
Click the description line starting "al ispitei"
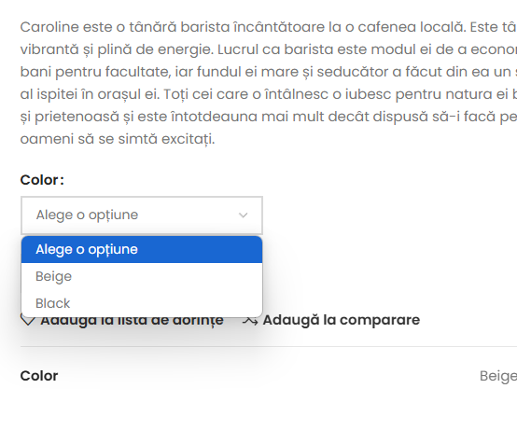tap(269, 94)
